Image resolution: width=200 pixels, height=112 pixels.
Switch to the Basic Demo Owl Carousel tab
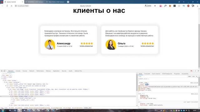pos(56,2)
